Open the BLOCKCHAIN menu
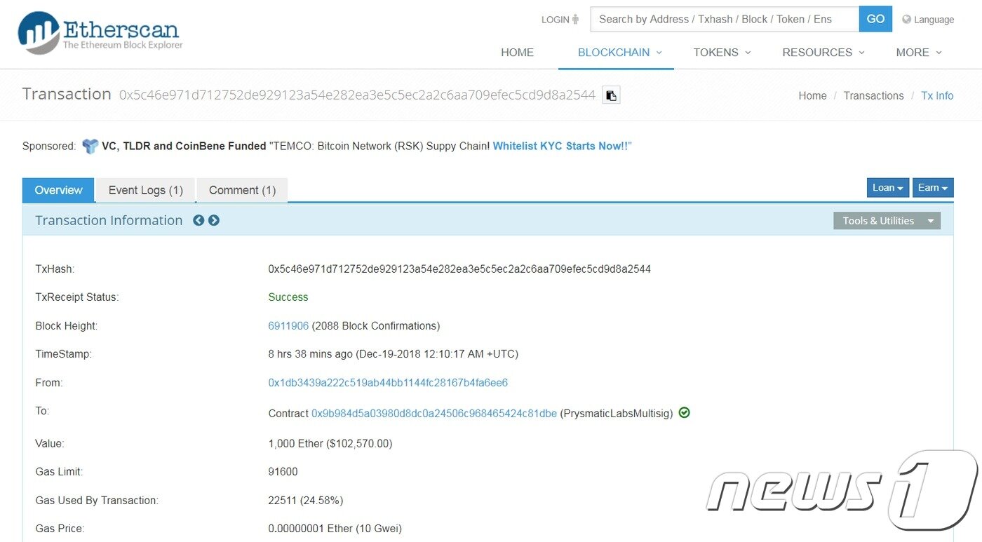The image size is (982, 542). 616,53
